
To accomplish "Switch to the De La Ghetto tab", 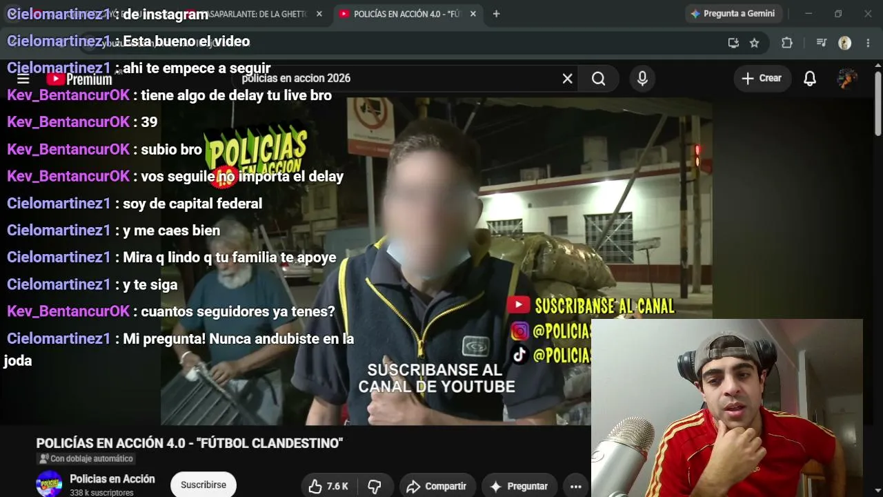I will pos(255,14).
